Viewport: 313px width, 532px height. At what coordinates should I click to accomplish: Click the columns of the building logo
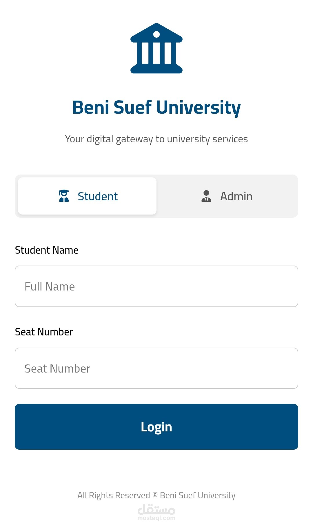point(156,53)
